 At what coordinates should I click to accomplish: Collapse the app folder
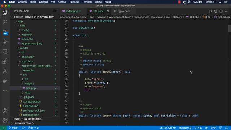pyautogui.click(x=20, y=21)
